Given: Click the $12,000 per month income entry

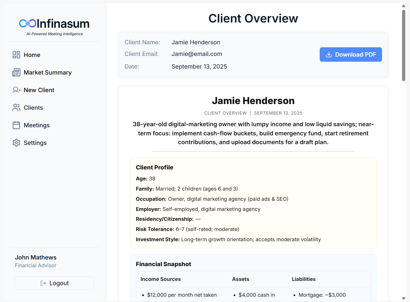Looking at the screenshot, I should pyautogui.click(x=182, y=295).
